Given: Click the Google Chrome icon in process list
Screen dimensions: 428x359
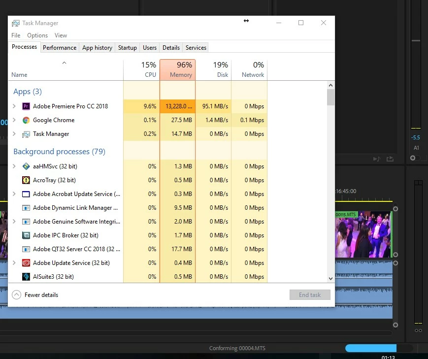Looking at the screenshot, I should [26, 120].
